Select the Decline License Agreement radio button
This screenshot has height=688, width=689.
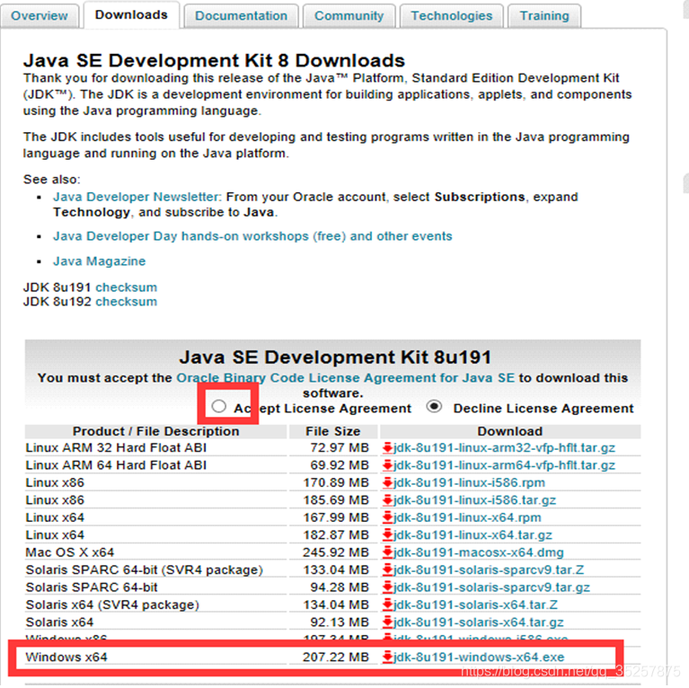pos(434,406)
